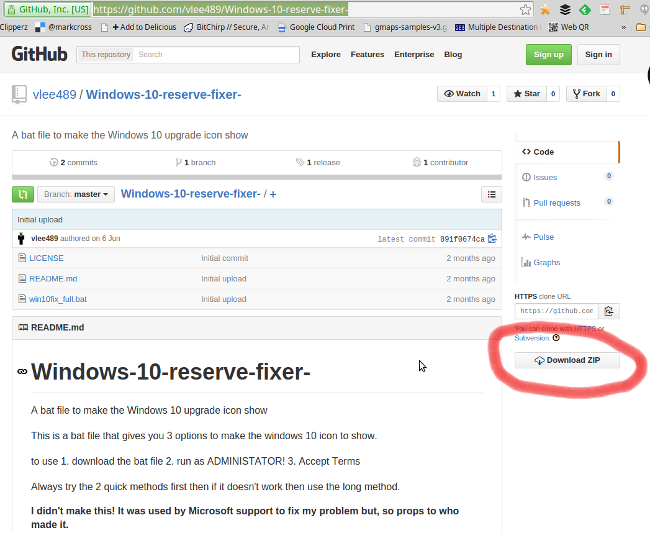This screenshot has height=533, width=650.
Task: Click the GitHub logo
Action: (39, 54)
